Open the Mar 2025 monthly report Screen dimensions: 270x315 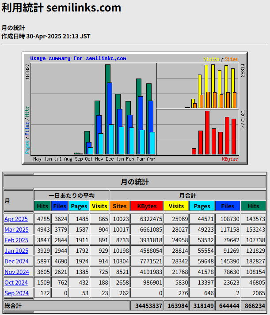click(16, 229)
